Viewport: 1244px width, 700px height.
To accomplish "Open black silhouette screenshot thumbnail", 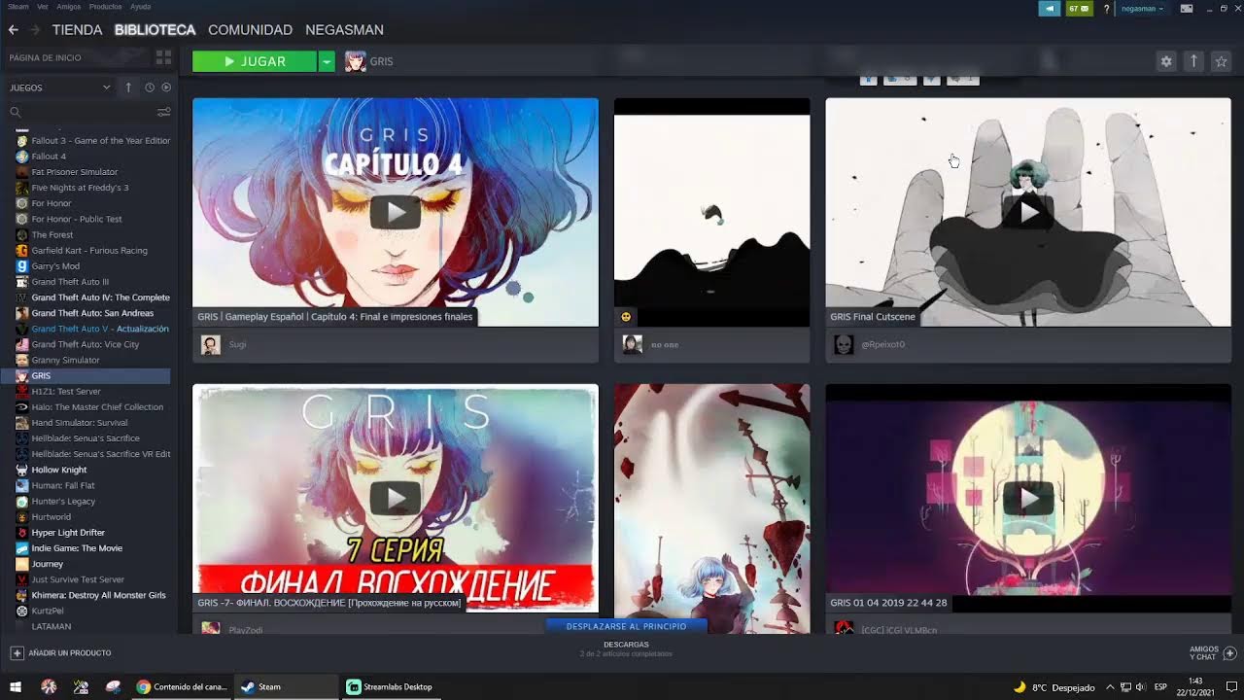I will pyautogui.click(x=711, y=212).
